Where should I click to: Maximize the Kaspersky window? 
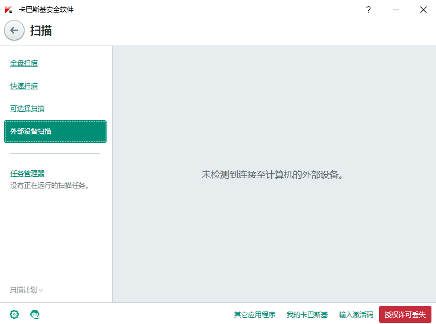click(423, 10)
